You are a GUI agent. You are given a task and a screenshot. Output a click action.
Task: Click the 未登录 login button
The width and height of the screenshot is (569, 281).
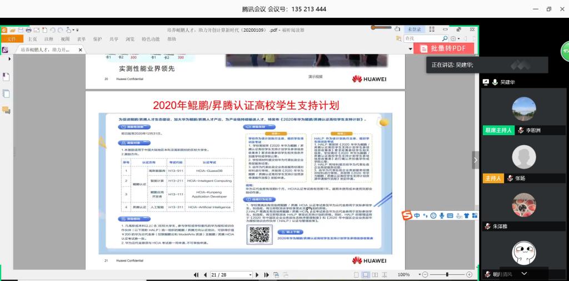415,29
